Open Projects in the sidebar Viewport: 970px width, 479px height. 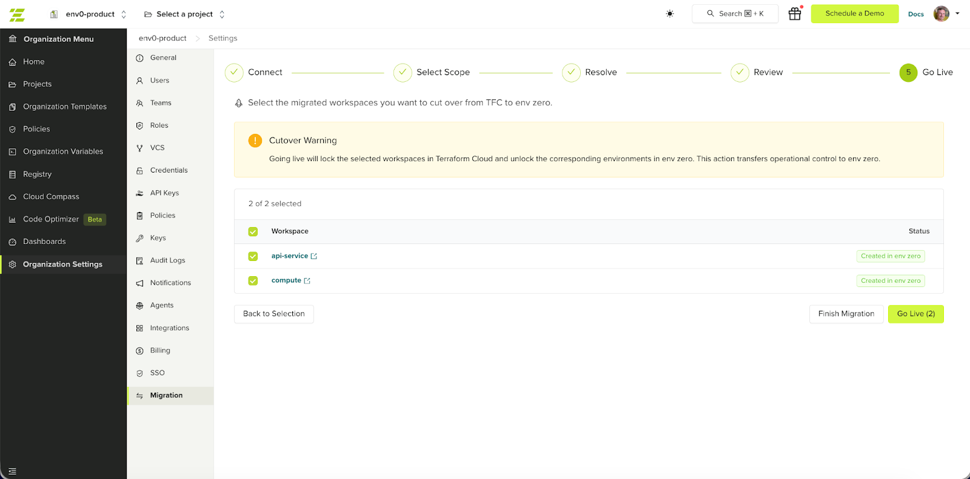point(64,84)
